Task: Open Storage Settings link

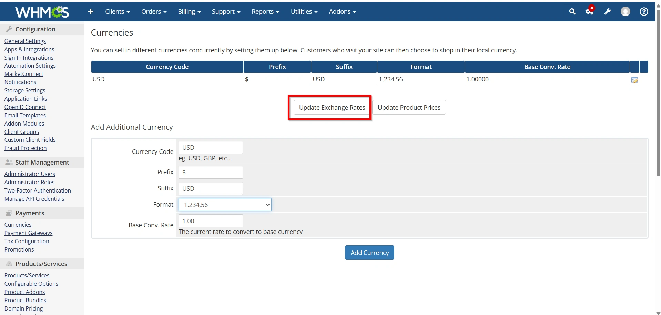Action: pyautogui.click(x=24, y=90)
